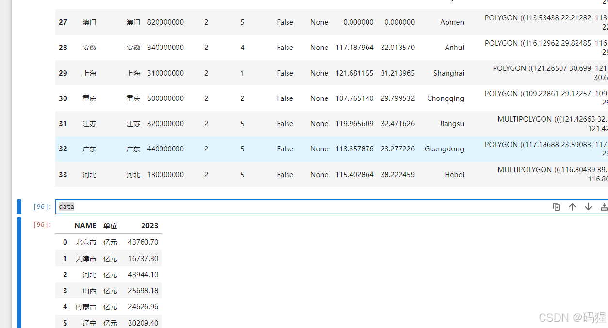Select row index 27
The image size is (608, 328).
pos(63,22)
